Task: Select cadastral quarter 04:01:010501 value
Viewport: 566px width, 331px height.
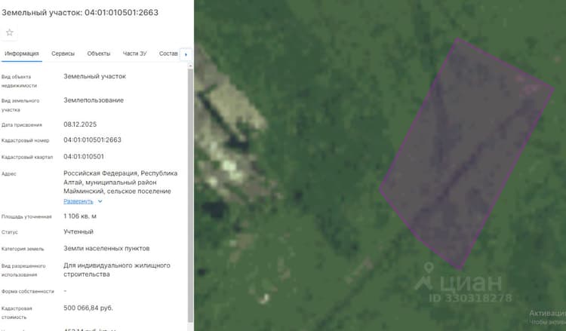Action: 84,157
